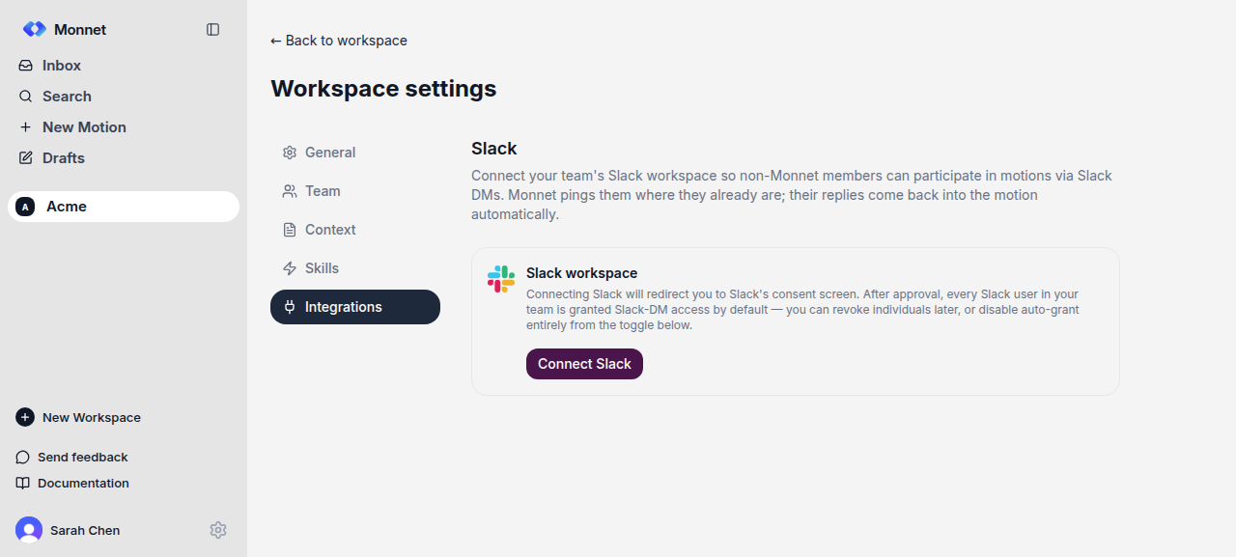Click the Workspace settings heading
Screen dimensions: 1236x557
point(383,89)
